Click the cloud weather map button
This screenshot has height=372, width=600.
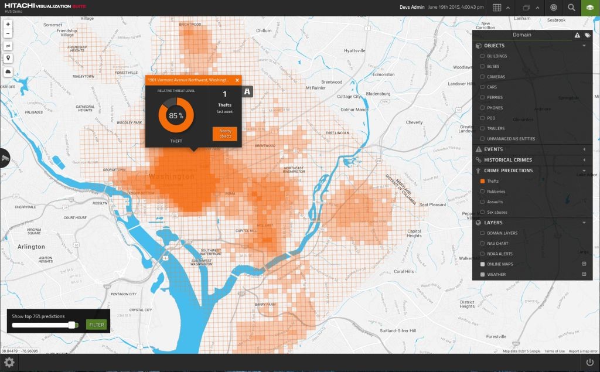pos(8,71)
